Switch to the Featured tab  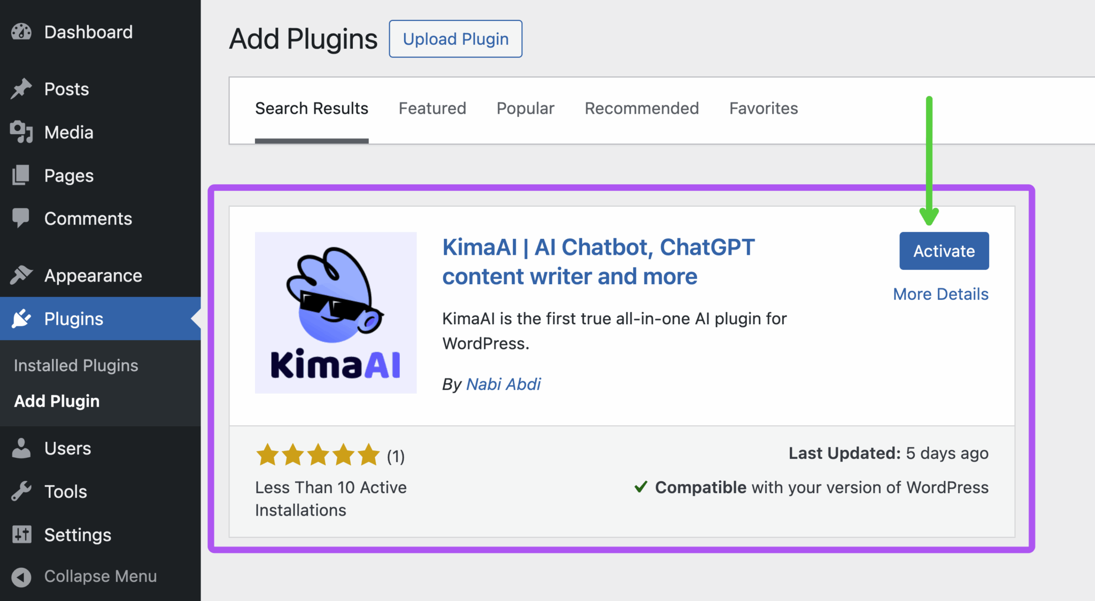pyautogui.click(x=432, y=108)
